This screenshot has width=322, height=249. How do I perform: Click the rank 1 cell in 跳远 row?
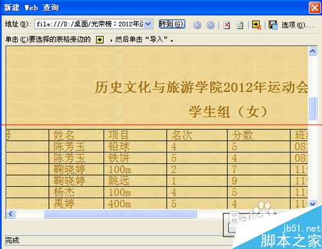tap(197, 181)
